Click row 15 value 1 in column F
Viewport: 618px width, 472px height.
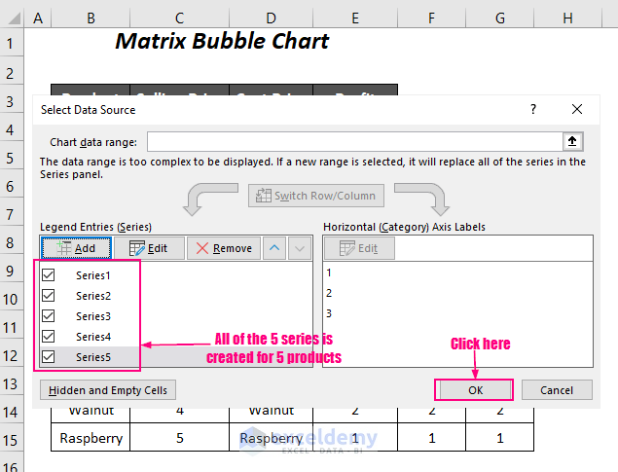click(431, 437)
